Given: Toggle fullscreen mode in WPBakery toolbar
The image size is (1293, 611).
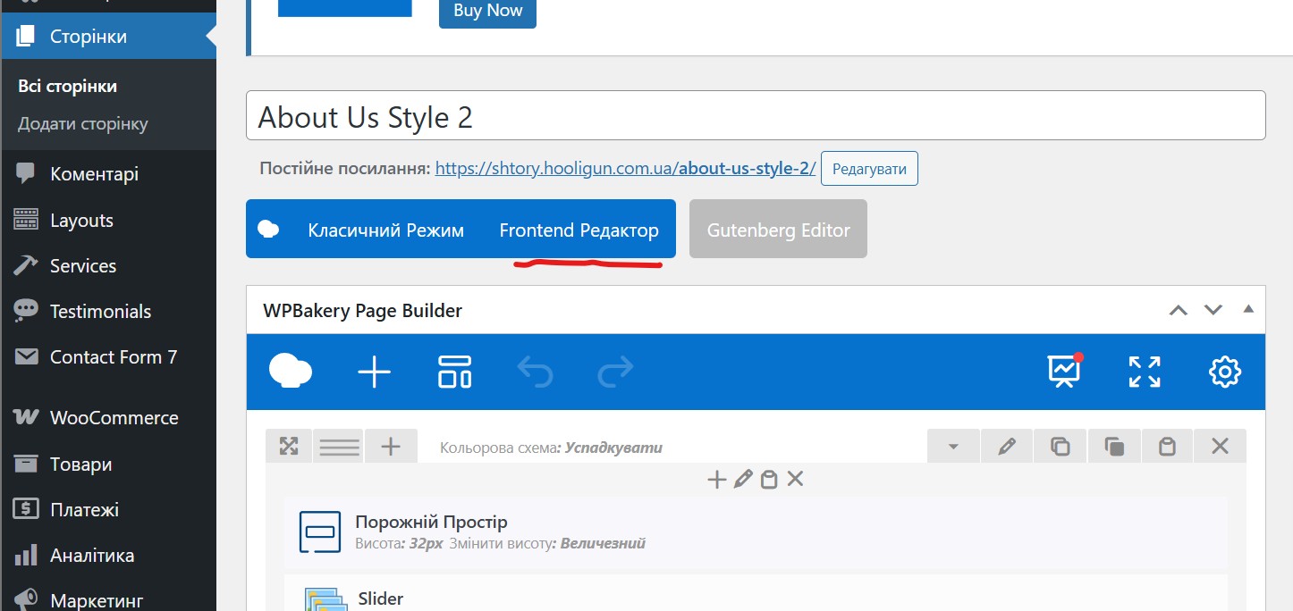Looking at the screenshot, I should coord(1145,372).
